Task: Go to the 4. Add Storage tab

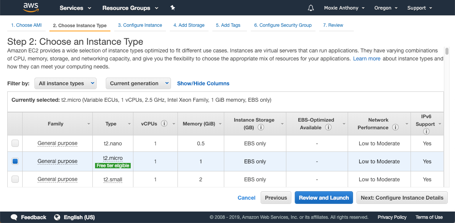Action: point(189,25)
